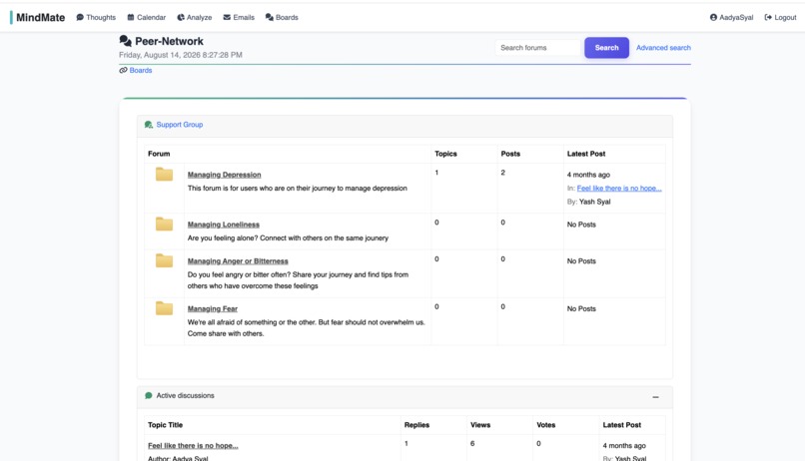Click the 'No Posts' text in Managing Loneliness row
Viewport: 805px width, 461px height.
(581, 225)
